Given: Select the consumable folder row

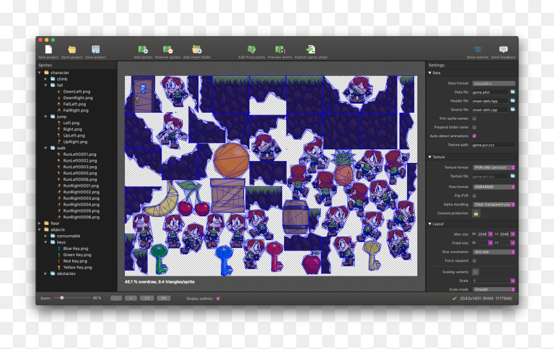Looking at the screenshot, I should [x=68, y=236].
